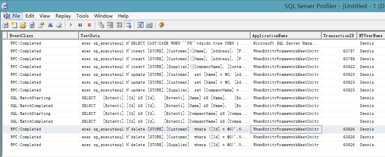This screenshot has height=157, width=385.
Task: Select the 'SELECT CAST(CASE WHEN' TextData cell
Action: tap(165, 43)
